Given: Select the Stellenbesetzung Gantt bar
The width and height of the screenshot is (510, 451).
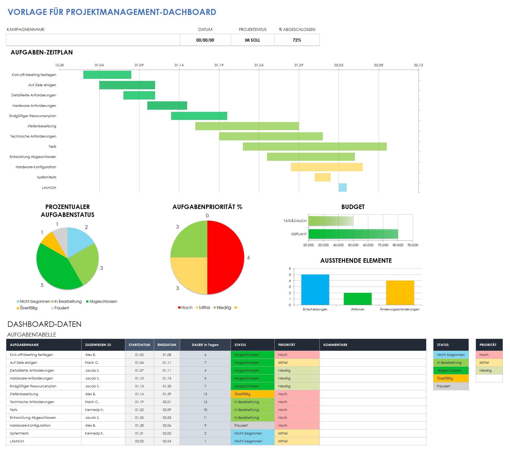Looking at the screenshot, I should click(247, 126).
